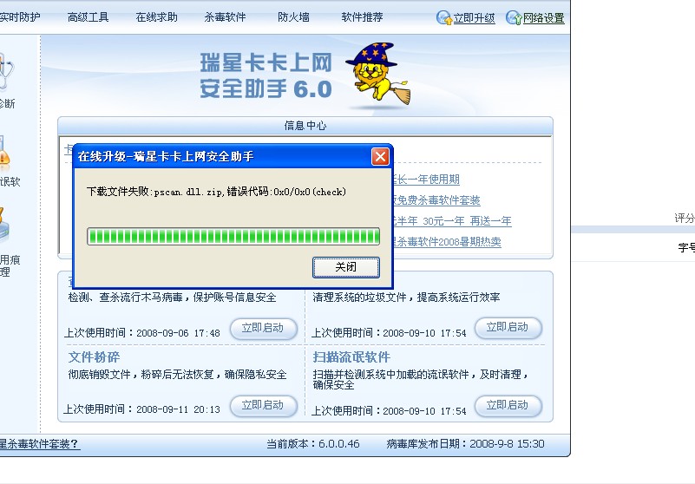Switch to the 在线求助 tab
The height and width of the screenshot is (484, 695).
coord(156,17)
